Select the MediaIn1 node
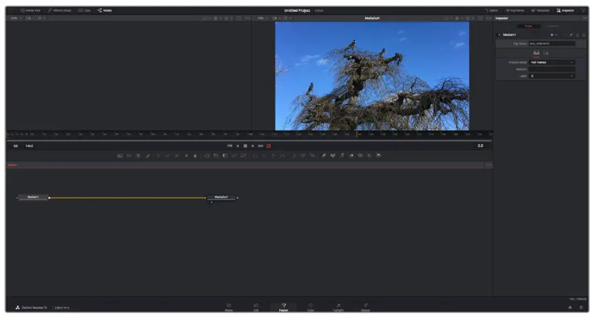This screenshot has height=320, width=591. 33,197
